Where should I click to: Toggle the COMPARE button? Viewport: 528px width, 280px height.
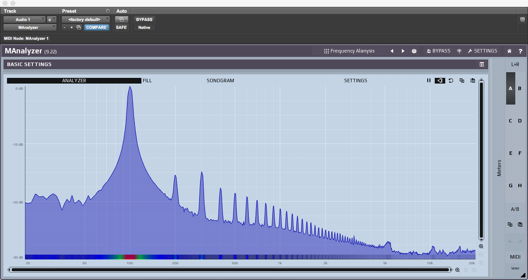tap(96, 28)
